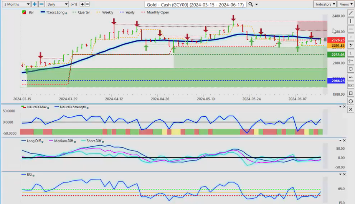Select the horizontal line drawing tool
The image size is (355, 204).
point(350,29)
